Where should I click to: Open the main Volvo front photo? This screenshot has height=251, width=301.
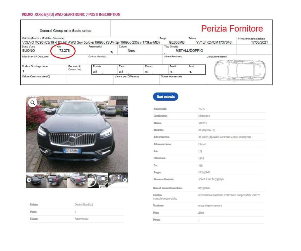77,134
